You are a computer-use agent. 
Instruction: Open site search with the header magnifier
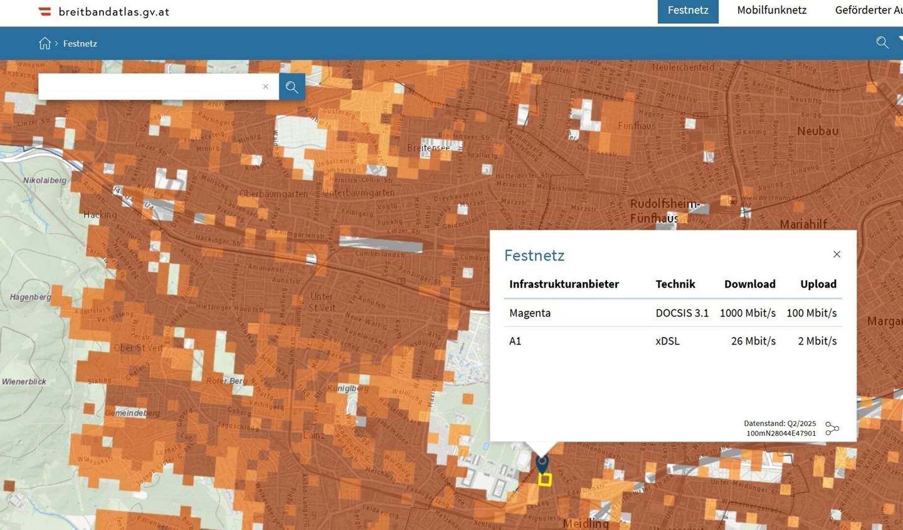coord(882,43)
